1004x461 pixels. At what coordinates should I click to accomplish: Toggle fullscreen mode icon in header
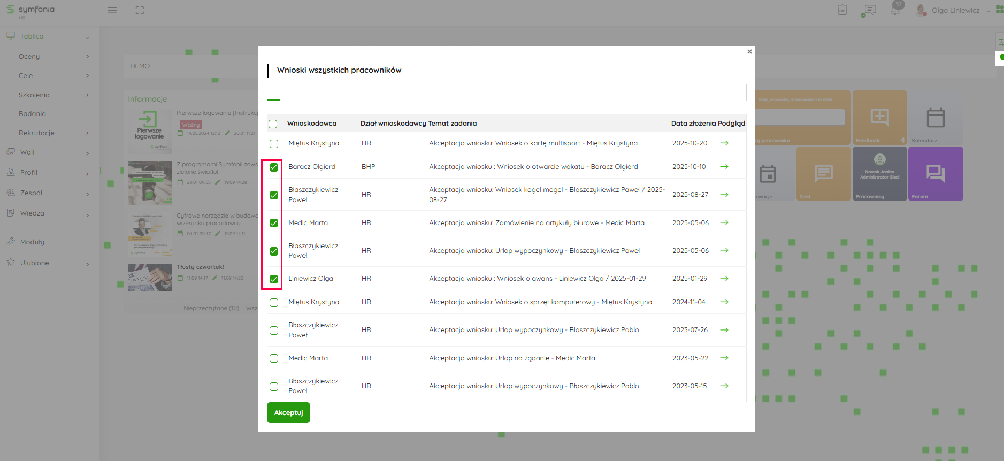point(140,10)
